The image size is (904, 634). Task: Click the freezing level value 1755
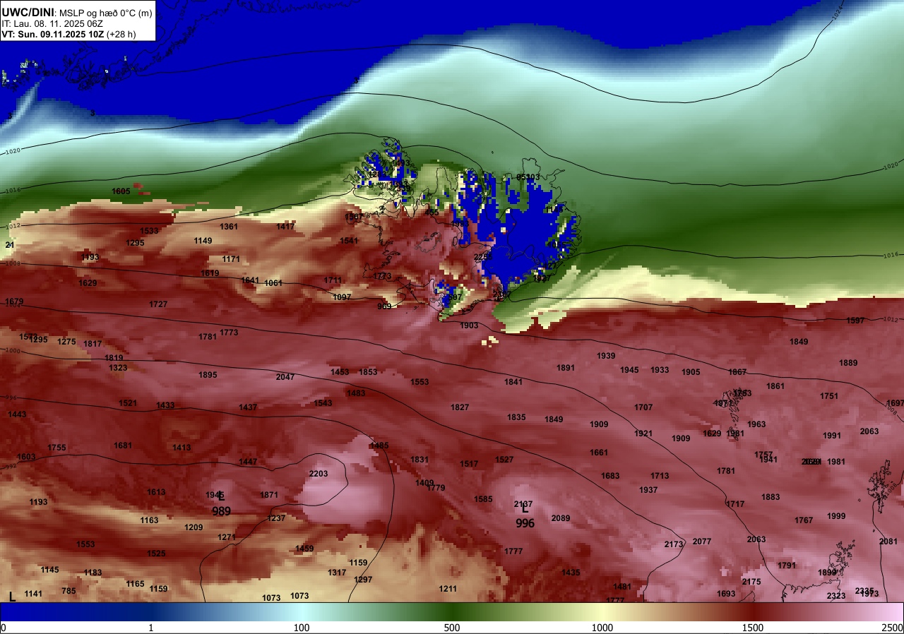pos(56,448)
